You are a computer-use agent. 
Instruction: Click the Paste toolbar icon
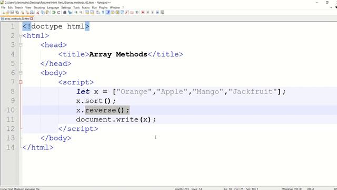(x=47, y=12)
